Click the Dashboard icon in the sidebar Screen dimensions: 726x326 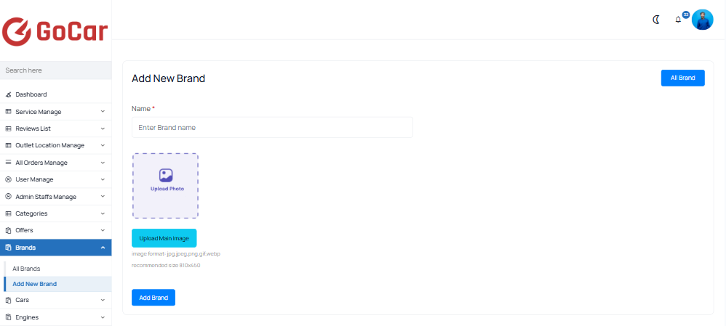pyautogui.click(x=8, y=94)
